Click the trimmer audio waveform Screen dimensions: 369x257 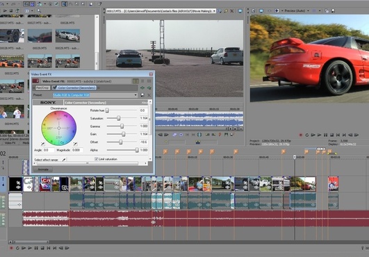[199, 119]
